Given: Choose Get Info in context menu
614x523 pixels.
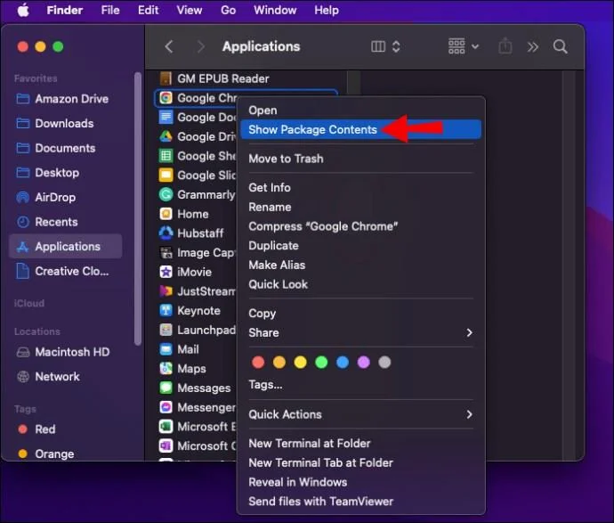Looking at the screenshot, I should [x=360, y=187].
